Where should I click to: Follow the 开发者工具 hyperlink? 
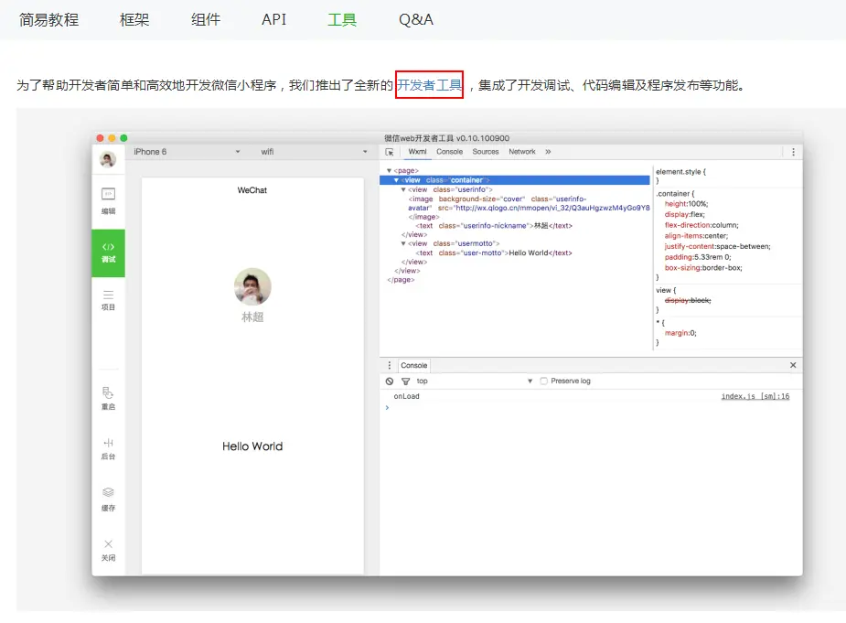[430, 85]
